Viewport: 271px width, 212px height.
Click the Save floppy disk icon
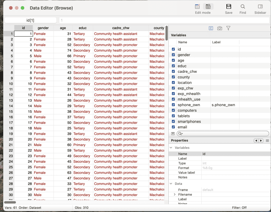click(x=228, y=7)
